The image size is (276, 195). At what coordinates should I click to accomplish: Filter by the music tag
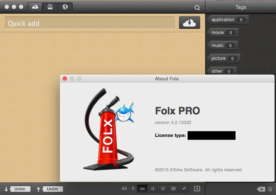223,45
